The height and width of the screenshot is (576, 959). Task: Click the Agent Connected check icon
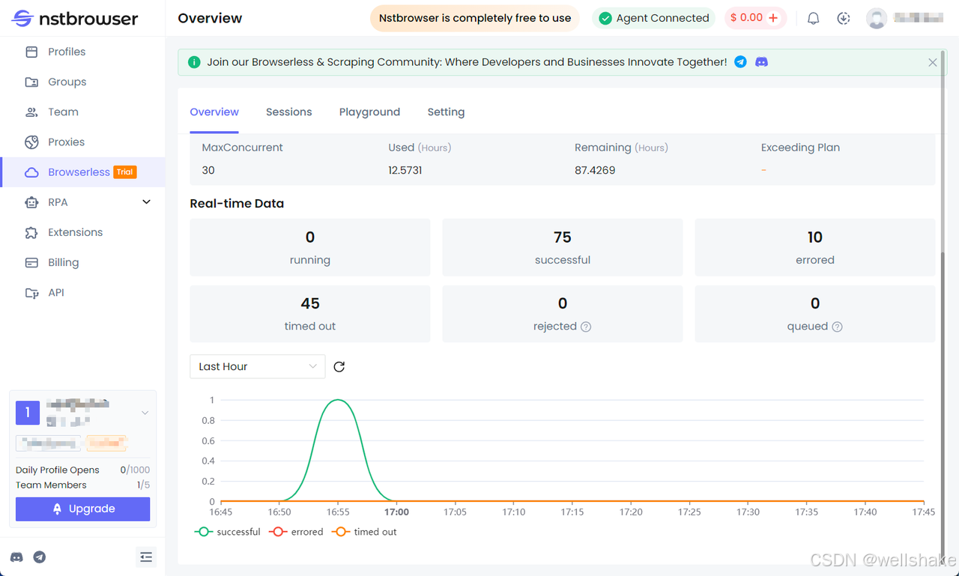click(605, 18)
